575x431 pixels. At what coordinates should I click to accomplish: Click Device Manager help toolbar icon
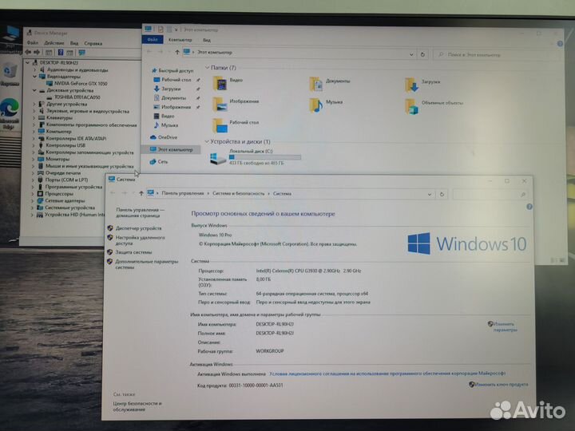pyautogui.click(x=61, y=53)
